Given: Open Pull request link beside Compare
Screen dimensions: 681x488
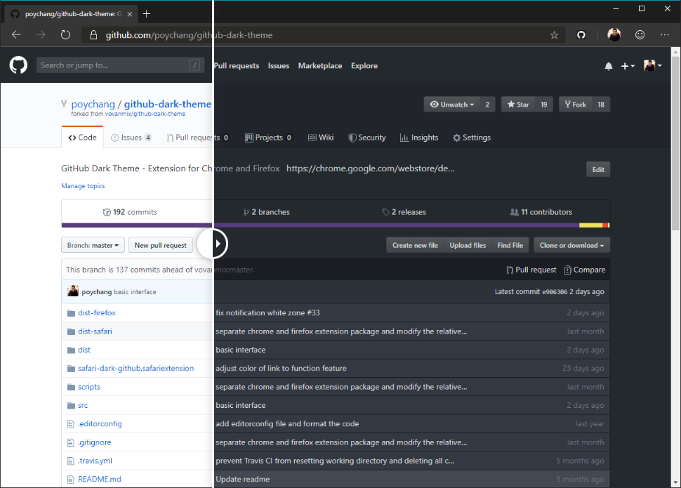Looking at the screenshot, I should [x=531, y=270].
